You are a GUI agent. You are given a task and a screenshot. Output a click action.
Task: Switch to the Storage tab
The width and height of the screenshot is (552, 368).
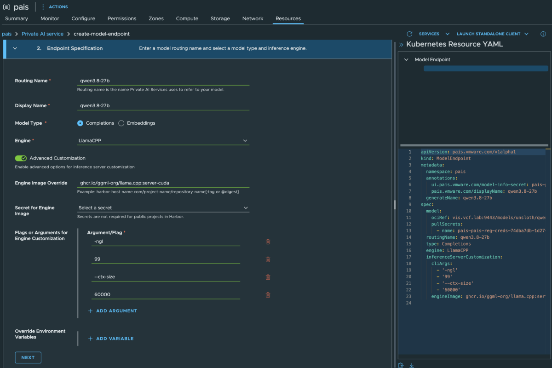coord(220,18)
